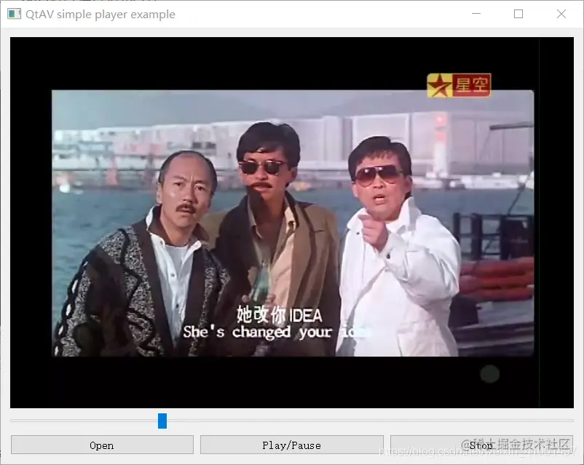The width and height of the screenshot is (584, 465).
Task: Click the dark circle below the video frame
Action: tap(490, 373)
